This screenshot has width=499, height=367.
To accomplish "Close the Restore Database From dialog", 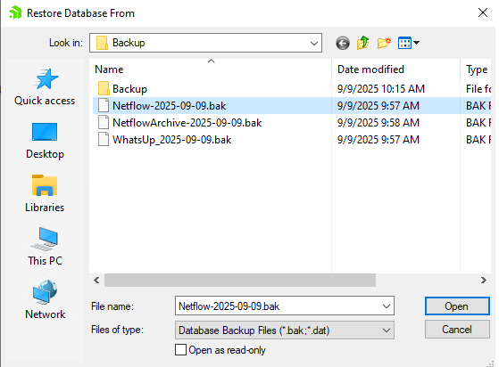I will pyautogui.click(x=483, y=12).
